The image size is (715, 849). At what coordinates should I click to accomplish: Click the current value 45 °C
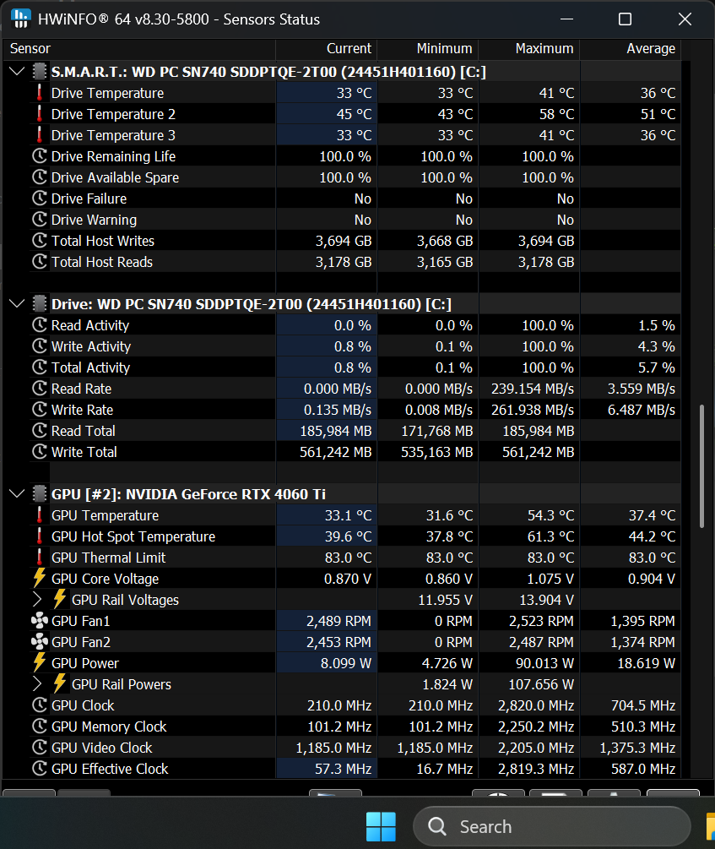coord(354,114)
